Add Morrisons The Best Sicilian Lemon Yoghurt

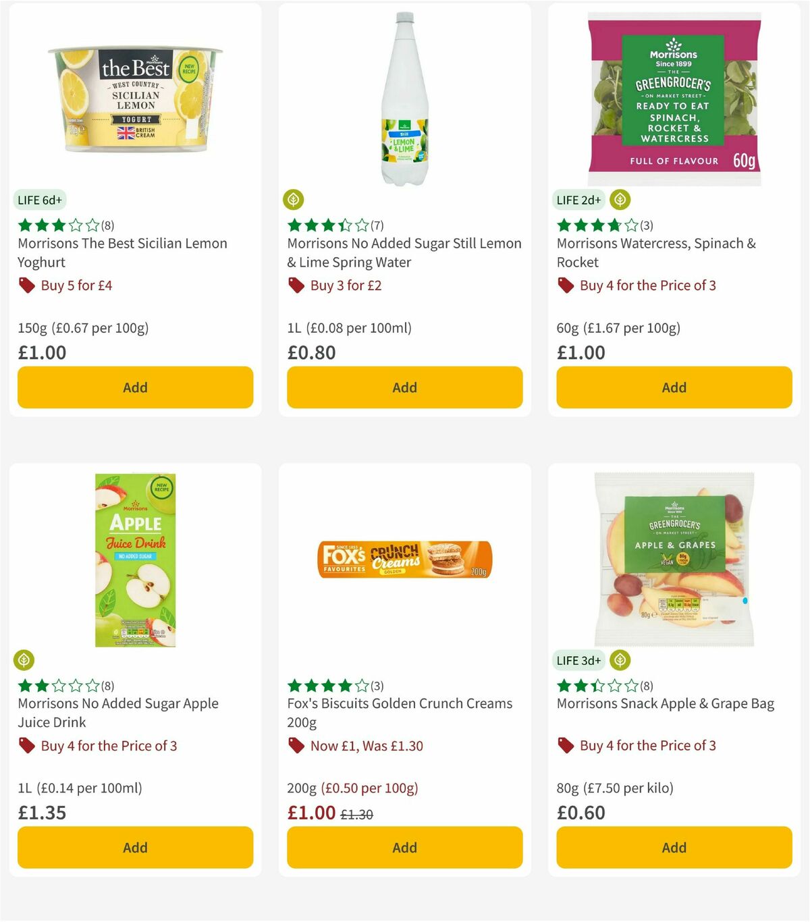click(135, 387)
